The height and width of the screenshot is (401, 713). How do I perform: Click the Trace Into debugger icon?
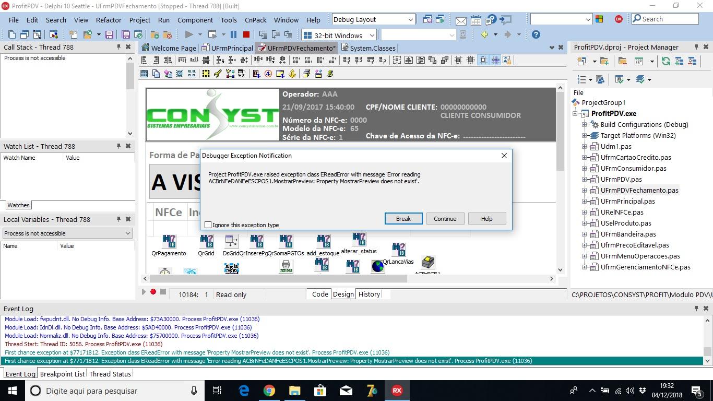[x=263, y=34]
